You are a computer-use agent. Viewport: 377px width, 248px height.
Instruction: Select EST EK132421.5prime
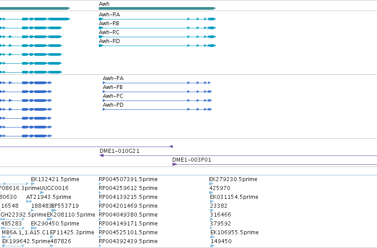point(55,179)
